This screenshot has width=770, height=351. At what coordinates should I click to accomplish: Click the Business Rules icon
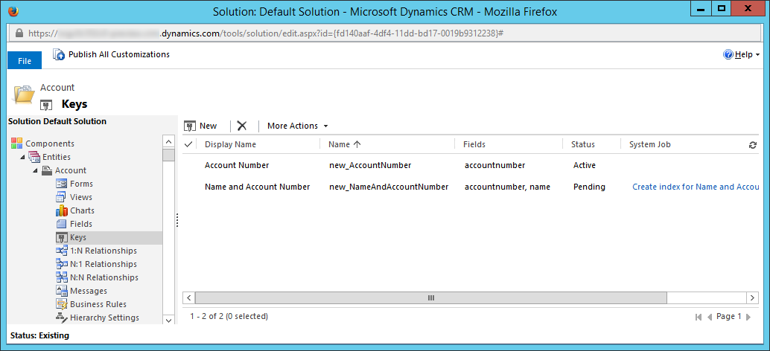pos(61,304)
